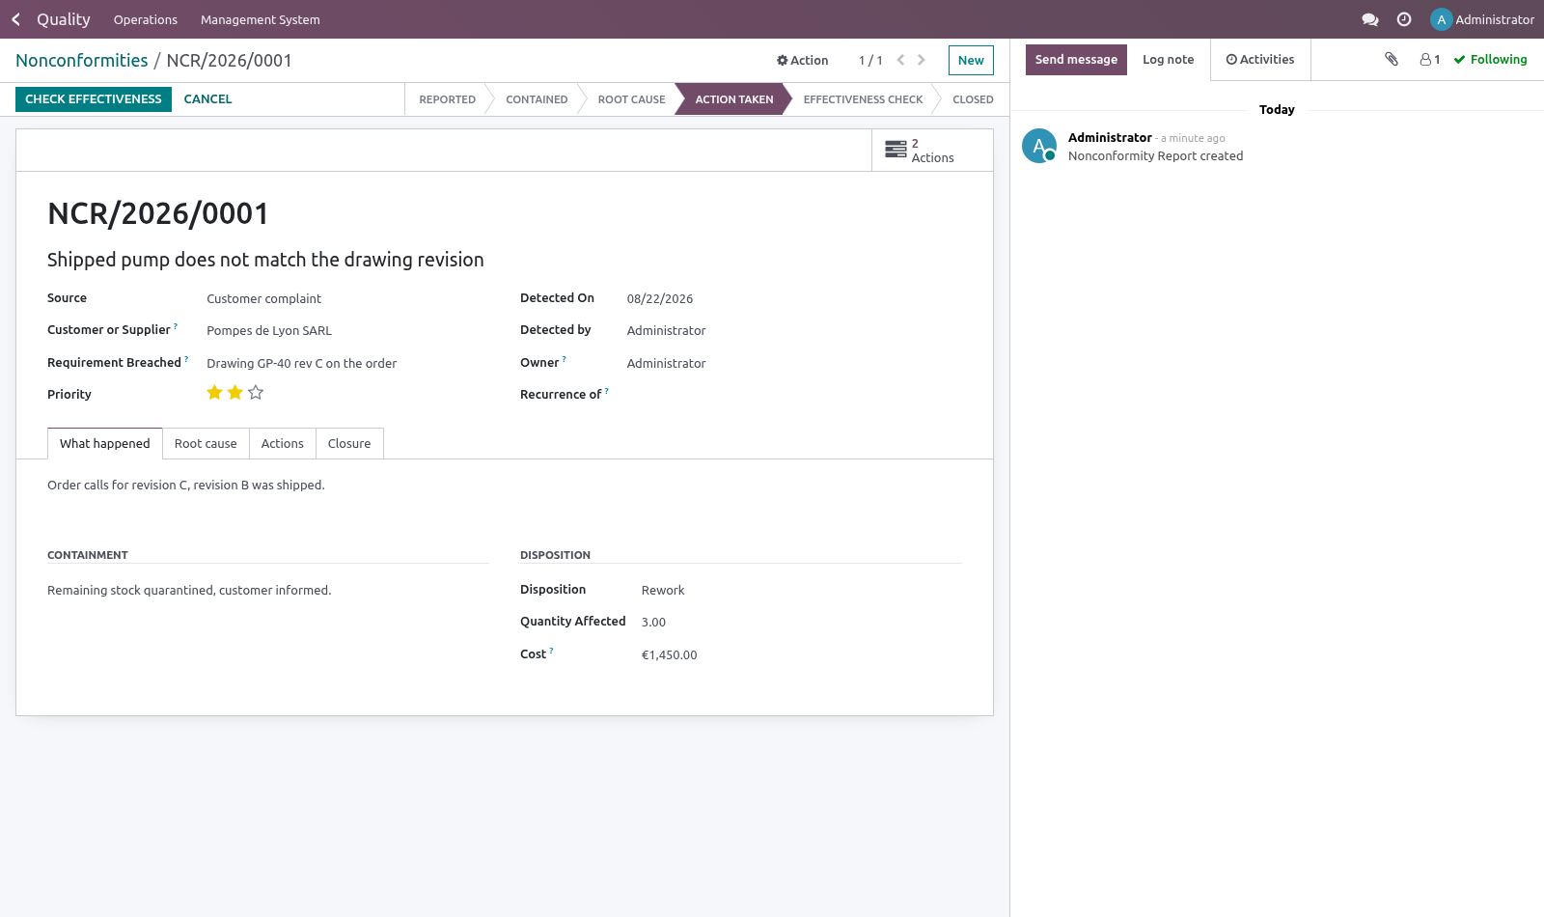This screenshot has width=1544, height=917.
Task: Go to the previous record arrow
Action: click(900, 60)
